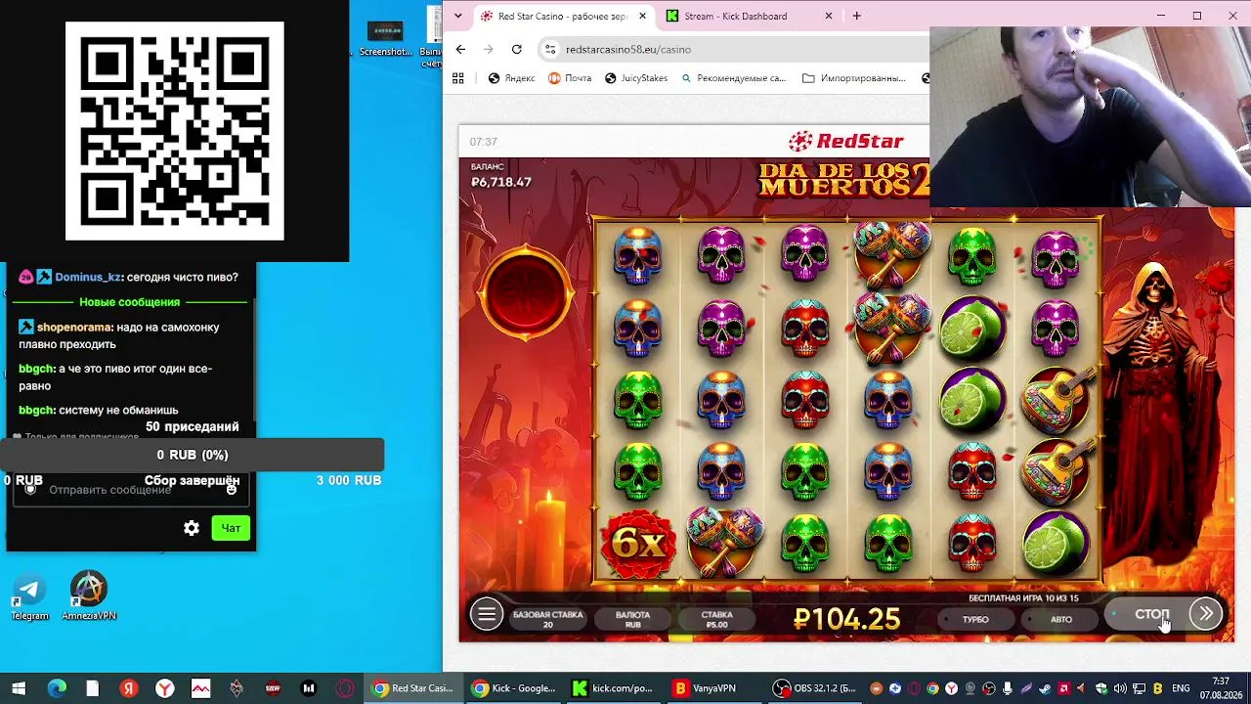Close the Red Star Casino tab

click(x=642, y=16)
